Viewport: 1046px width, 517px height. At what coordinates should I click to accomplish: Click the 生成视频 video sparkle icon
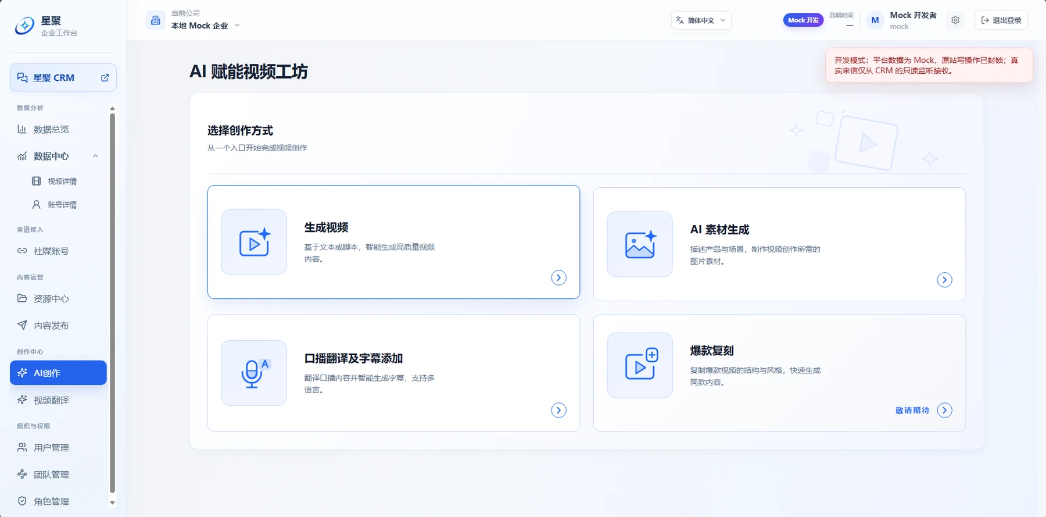[254, 242]
